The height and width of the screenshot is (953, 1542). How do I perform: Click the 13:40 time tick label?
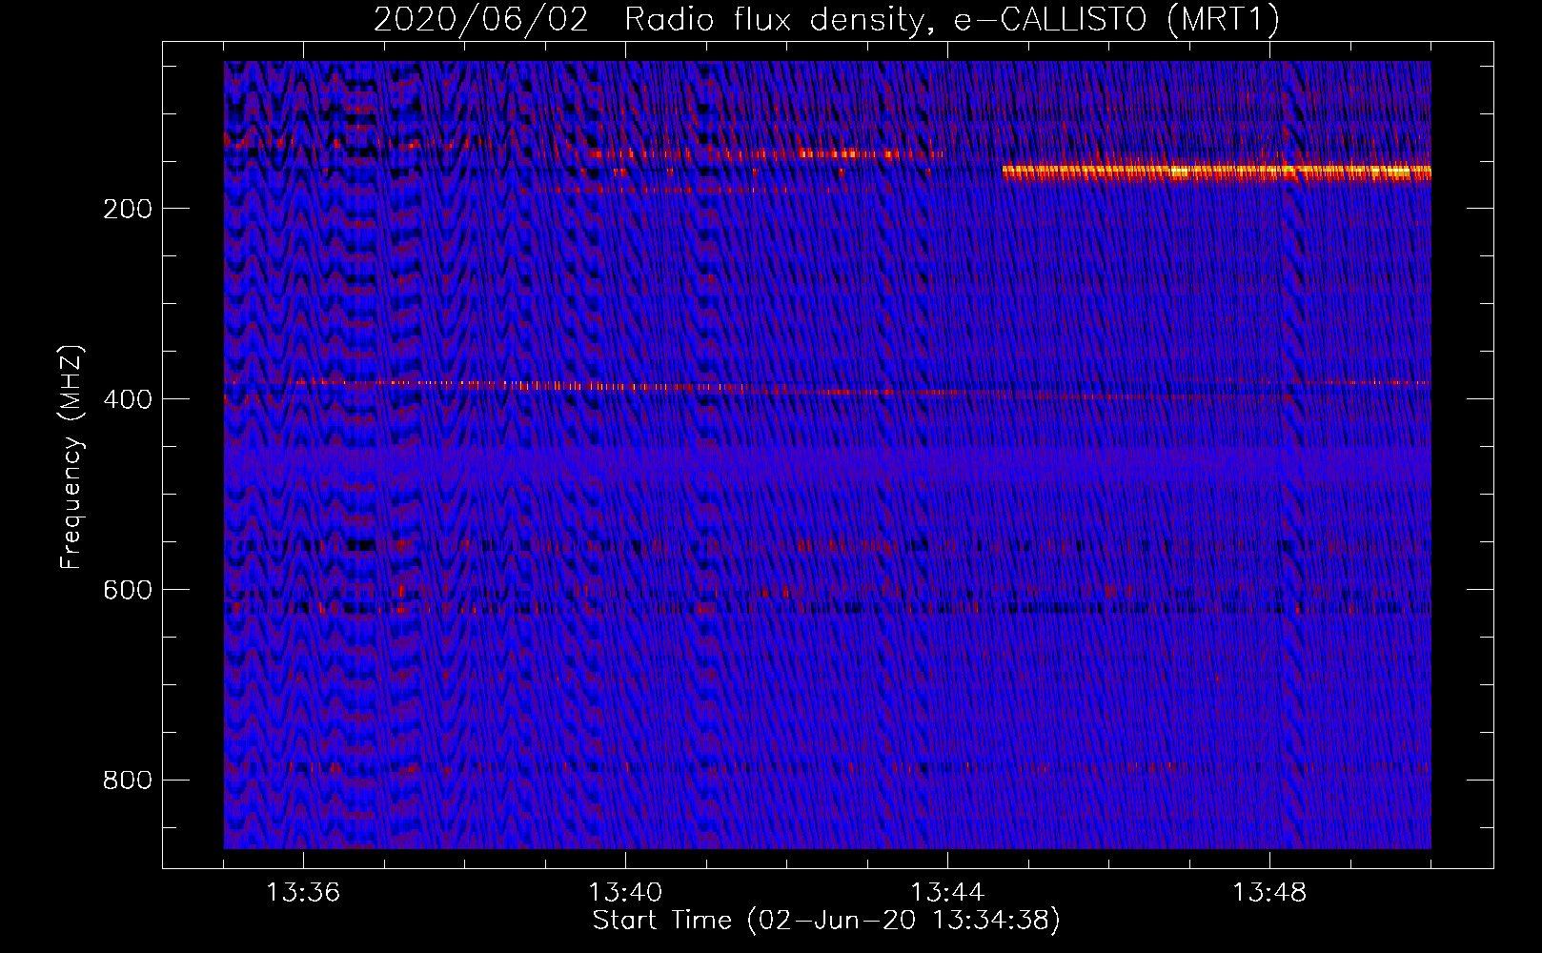pos(625,893)
